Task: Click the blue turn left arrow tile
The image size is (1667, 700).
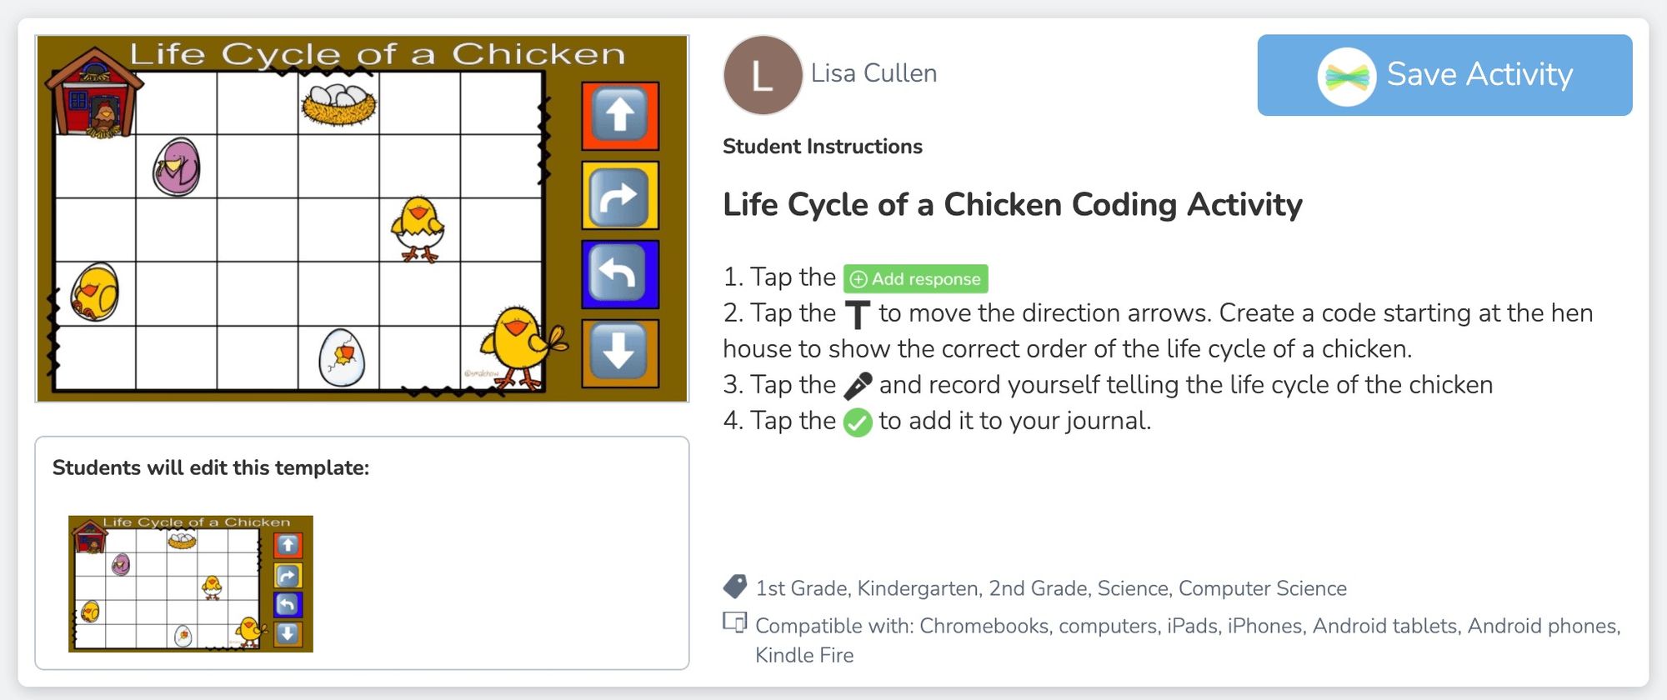Action: click(x=619, y=274)
